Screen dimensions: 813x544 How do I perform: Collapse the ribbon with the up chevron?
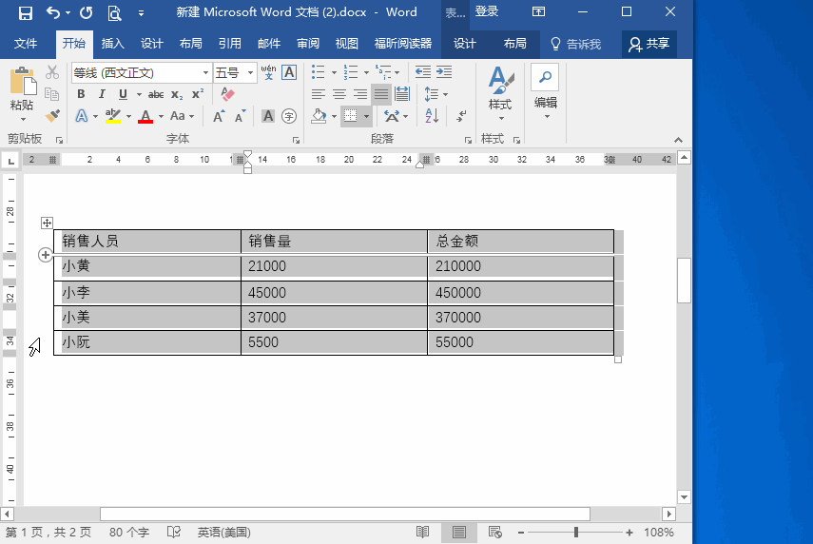click(678, 140)
